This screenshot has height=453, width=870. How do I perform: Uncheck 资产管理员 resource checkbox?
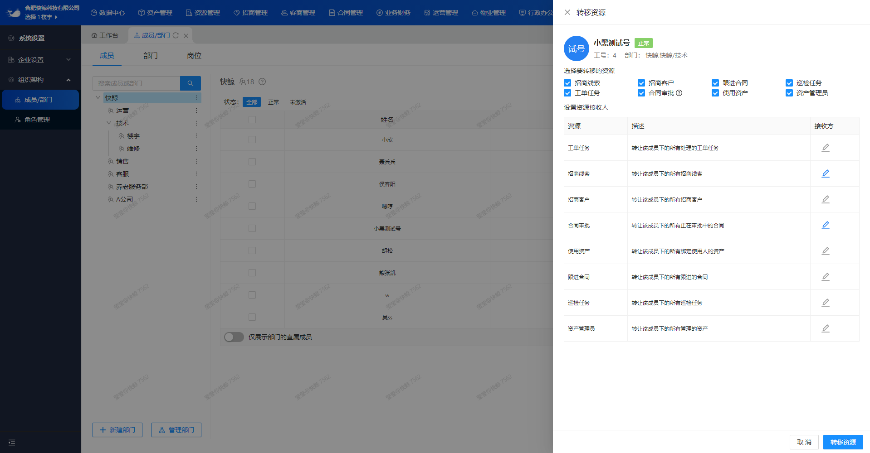(789, 93)
